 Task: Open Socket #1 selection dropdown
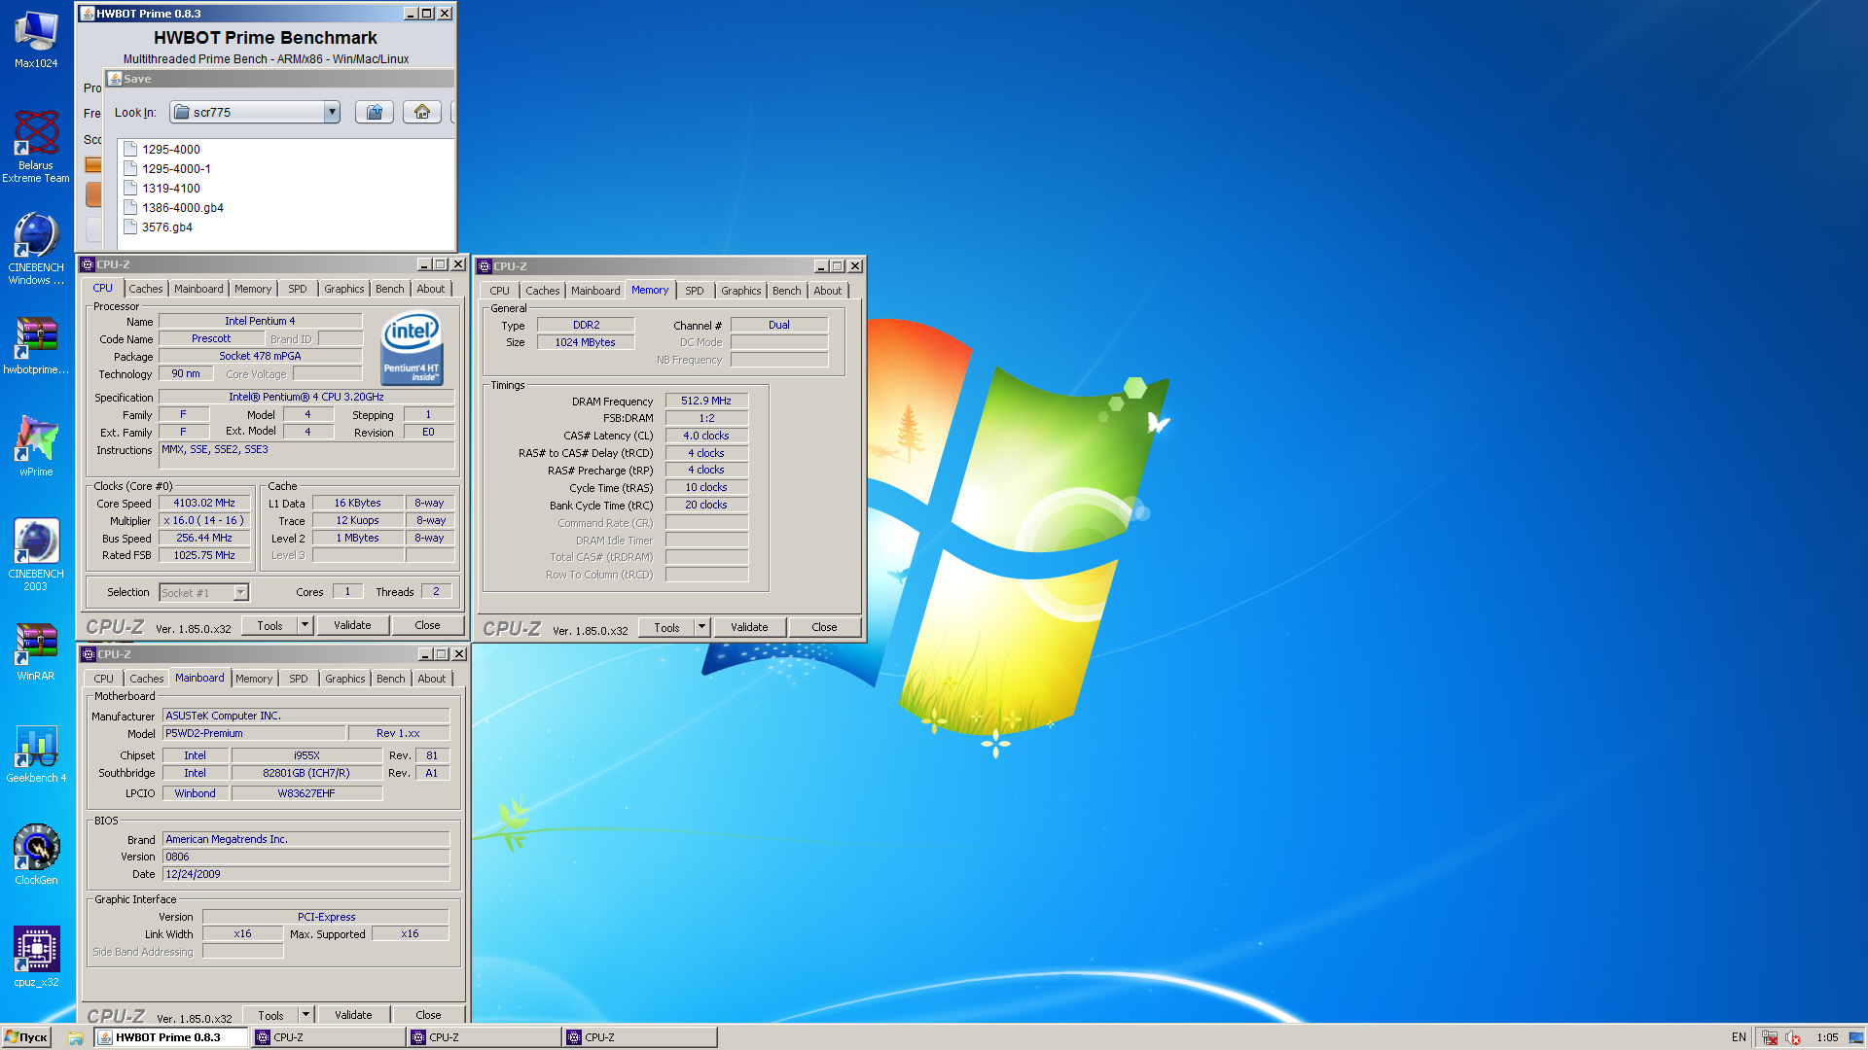tap(204, 592)
